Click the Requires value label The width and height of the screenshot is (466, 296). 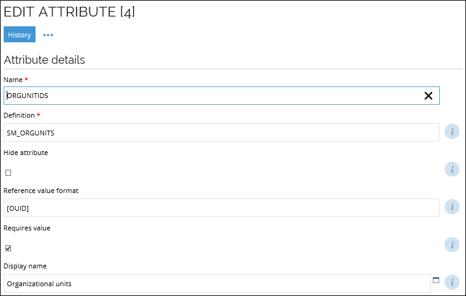[27, 228]
